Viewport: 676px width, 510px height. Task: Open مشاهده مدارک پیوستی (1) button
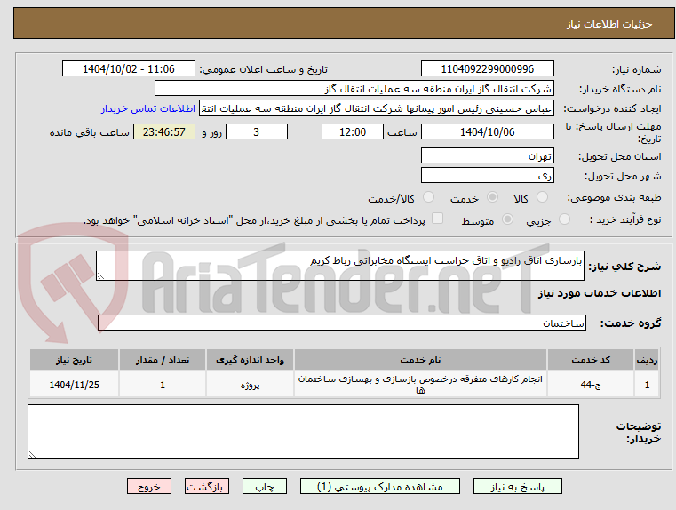[380, 486]
